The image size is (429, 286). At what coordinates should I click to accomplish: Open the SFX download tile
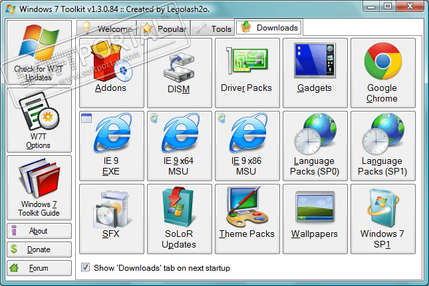[112, 219]
